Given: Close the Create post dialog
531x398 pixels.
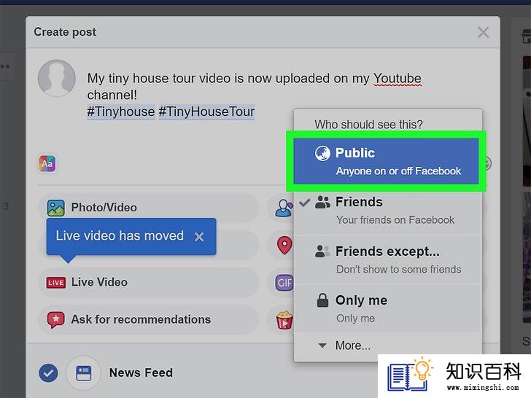Looking at the screenshot, I should coord(484,33).
